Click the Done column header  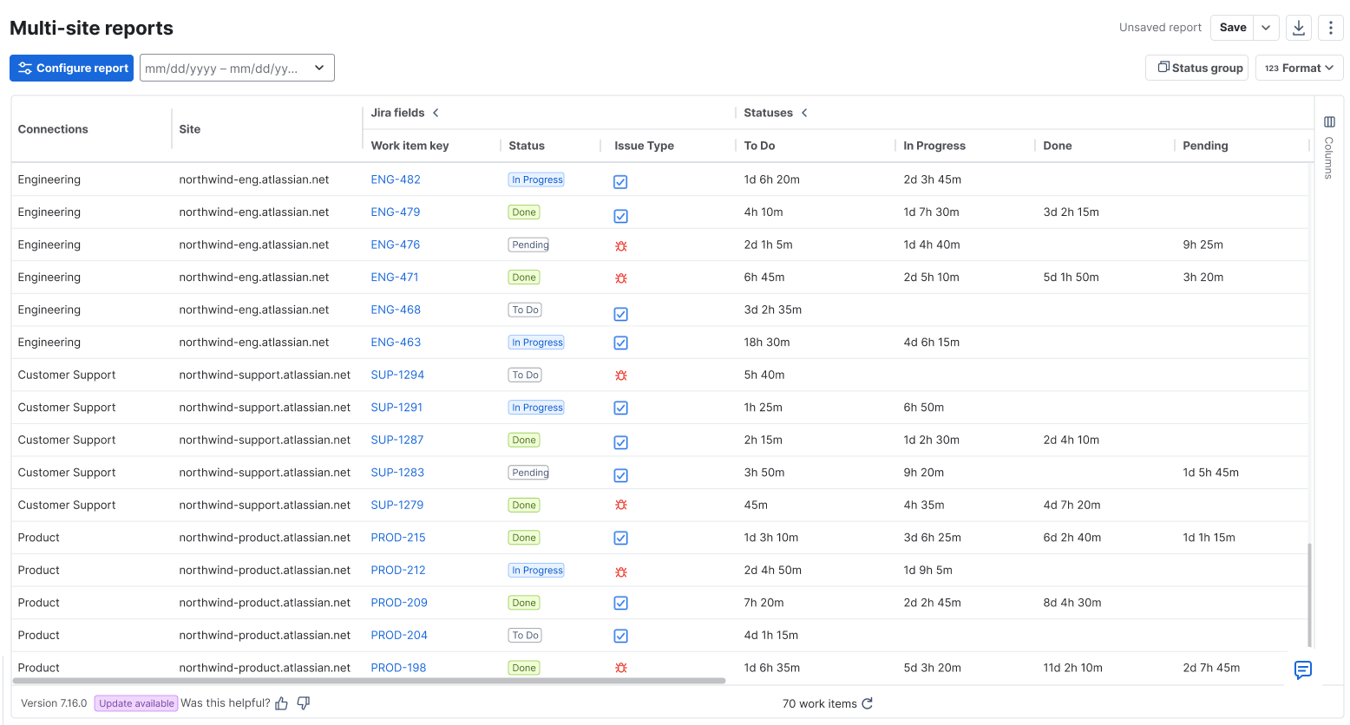pos(1058,146)
